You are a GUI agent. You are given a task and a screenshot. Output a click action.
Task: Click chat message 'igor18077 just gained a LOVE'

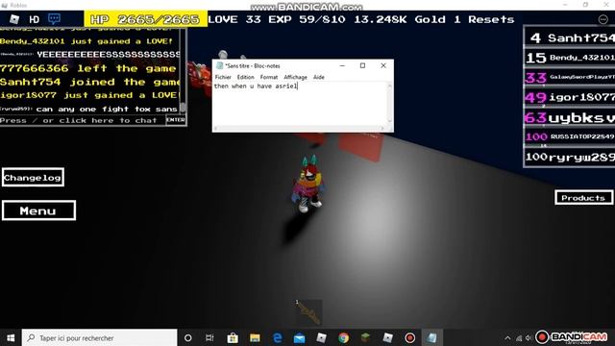click(x=89, y=95)
